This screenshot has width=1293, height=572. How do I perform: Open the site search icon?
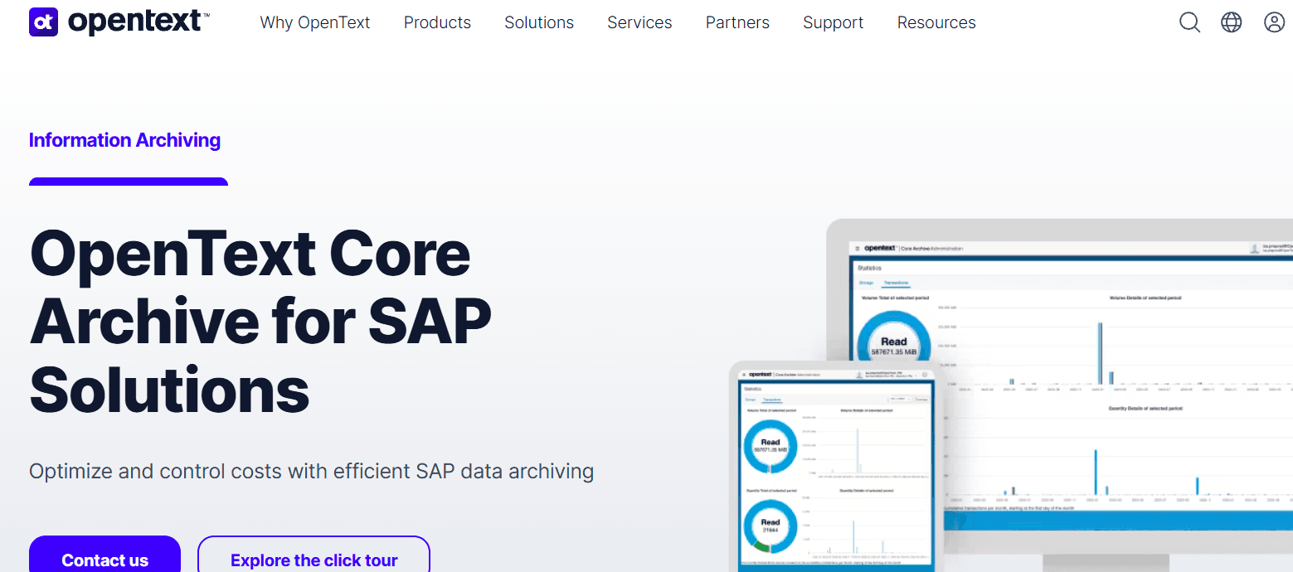click(1189, 22)
